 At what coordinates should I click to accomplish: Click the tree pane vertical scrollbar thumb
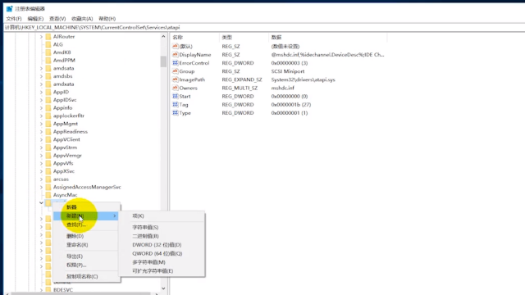[x=163, y=61]
